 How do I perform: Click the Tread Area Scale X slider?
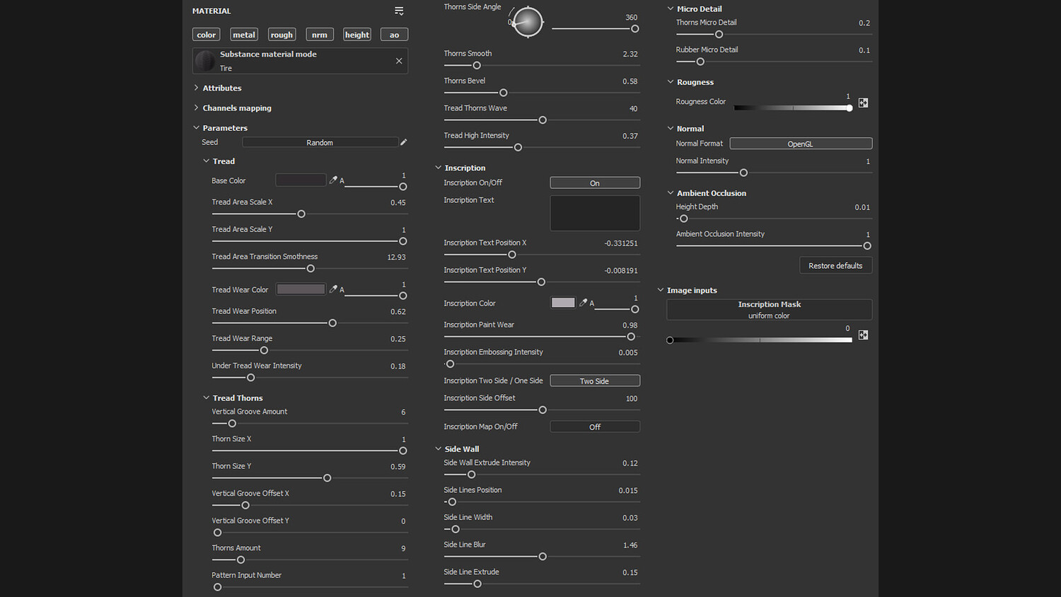(309, 214)
